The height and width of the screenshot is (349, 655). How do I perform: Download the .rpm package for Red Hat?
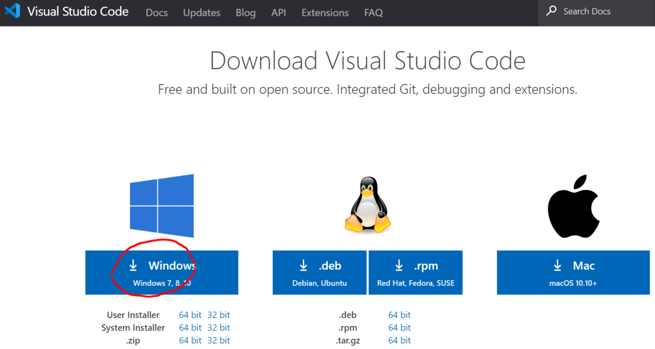(415, 273)
